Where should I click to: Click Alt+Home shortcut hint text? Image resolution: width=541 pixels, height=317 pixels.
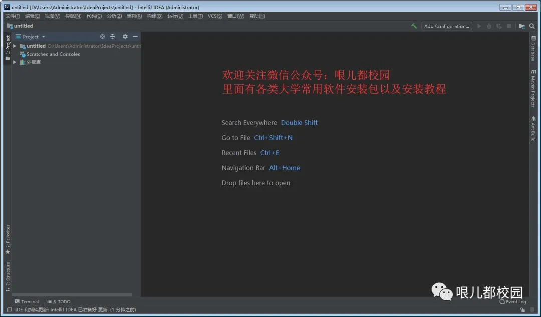[x=285, y=168]
